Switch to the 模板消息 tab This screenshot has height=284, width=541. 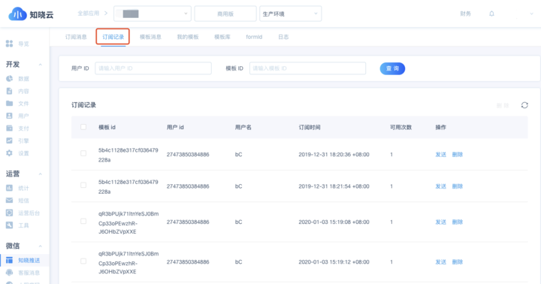coord(150,37)
